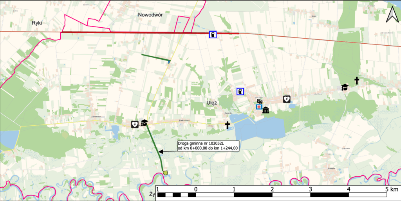Click the fuel station icon above the Ułęż label
The width and height of the screenshot is (401, 201).
pos(240,92)
